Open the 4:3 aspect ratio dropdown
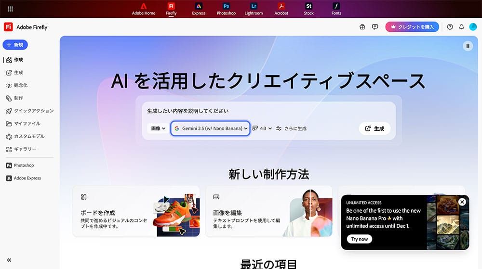The height and width of the screenshot is (269, 482). [x=262, y=128]
